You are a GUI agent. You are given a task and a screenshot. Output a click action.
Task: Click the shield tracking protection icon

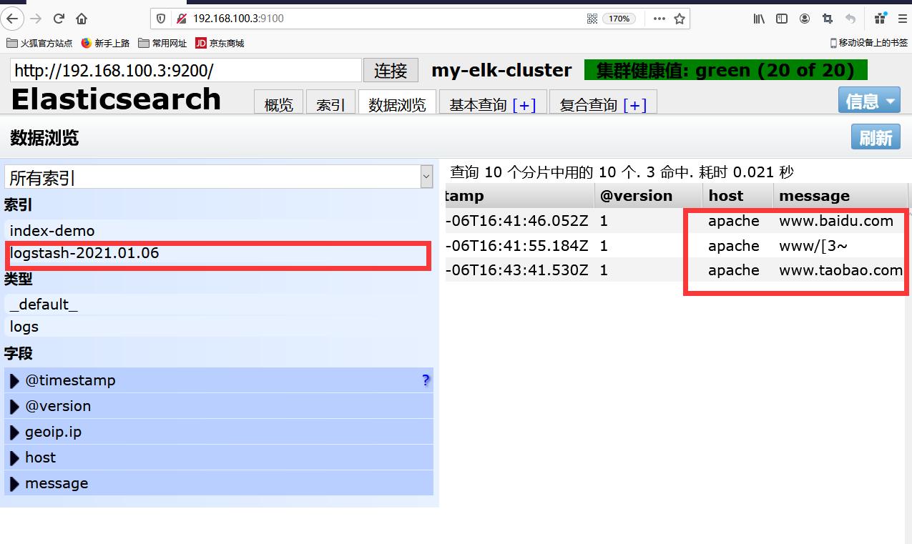(161, 19)
